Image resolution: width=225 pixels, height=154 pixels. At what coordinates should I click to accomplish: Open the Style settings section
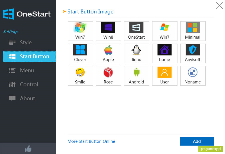click(x=30, y=42)
